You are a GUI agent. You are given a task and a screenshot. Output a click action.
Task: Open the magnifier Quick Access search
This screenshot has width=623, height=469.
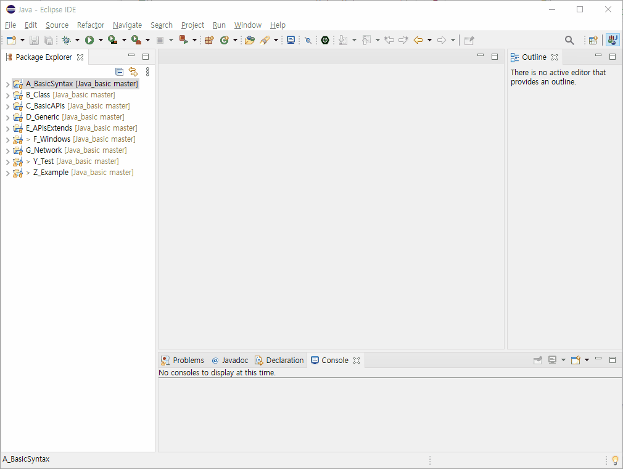[x=569, y=40]
